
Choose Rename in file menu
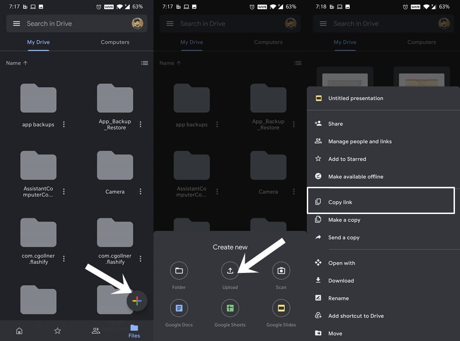tap(383, 298)
